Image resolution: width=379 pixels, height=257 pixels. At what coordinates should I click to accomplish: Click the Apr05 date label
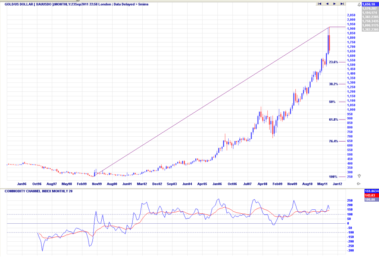(x=202, y=184)
